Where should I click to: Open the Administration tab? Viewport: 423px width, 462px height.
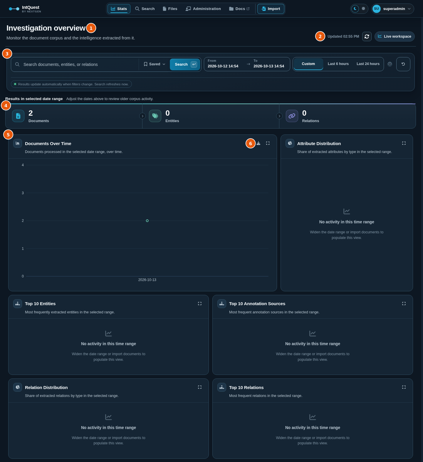point(203,9)
